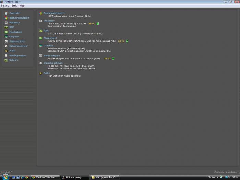Click the Graphics monitor icon in the summary panel

[40, 46]
